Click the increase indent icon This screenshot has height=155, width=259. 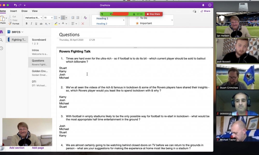coord(78,18)
